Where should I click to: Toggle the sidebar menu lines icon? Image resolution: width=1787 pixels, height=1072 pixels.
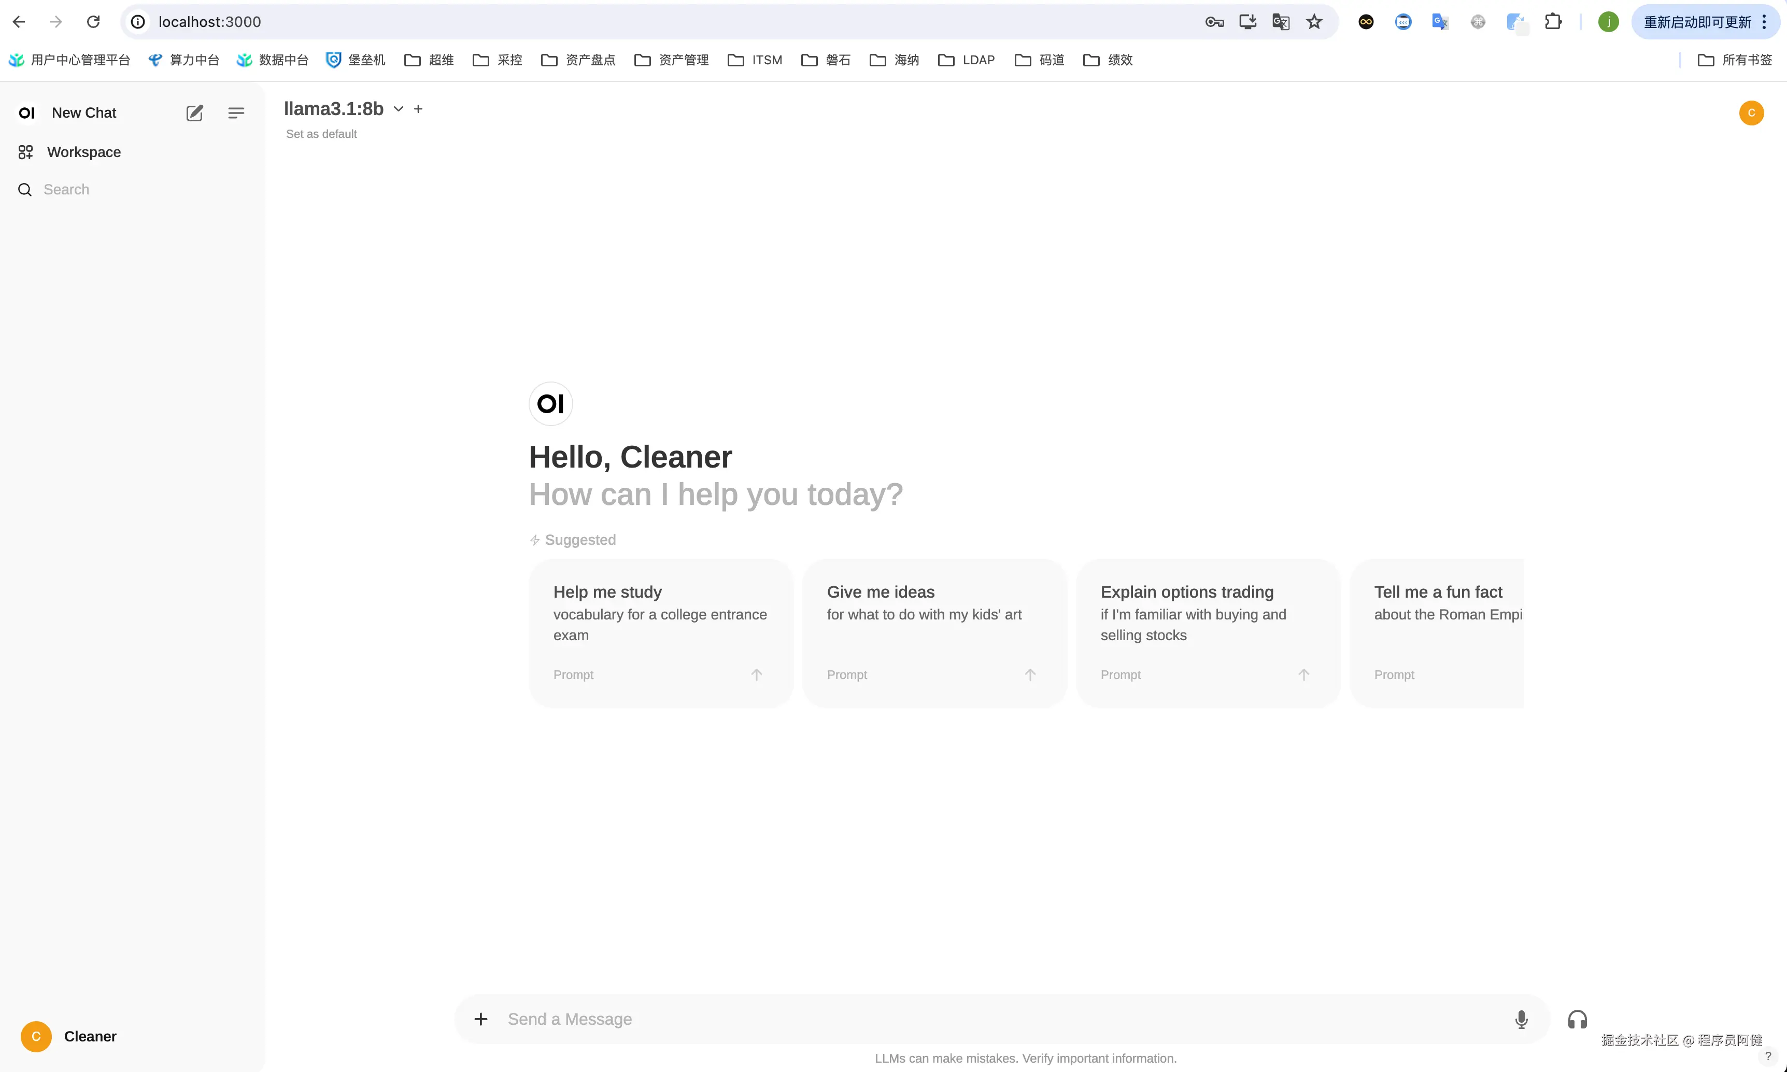(235, 112)
